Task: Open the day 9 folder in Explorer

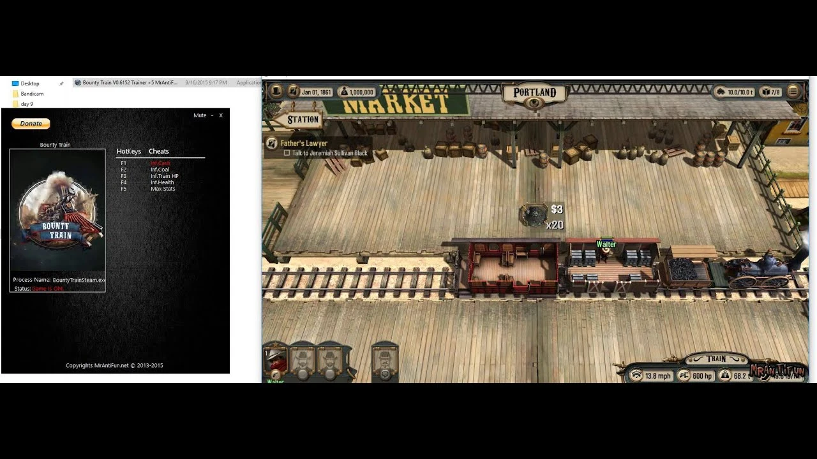Action: 27,104
